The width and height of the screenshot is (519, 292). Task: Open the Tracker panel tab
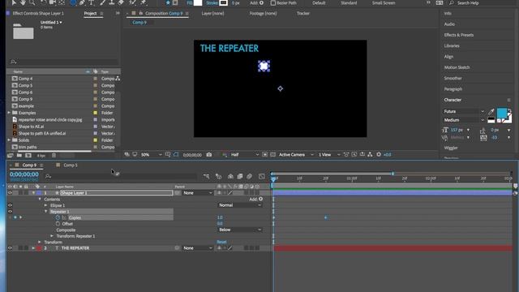(x=302, y=13)
